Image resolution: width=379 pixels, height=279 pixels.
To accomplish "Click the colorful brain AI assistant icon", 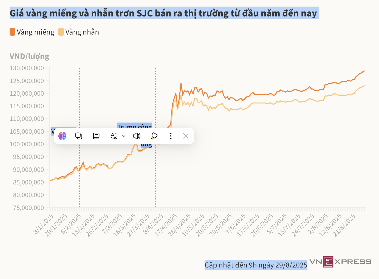I will pos(62,136).
